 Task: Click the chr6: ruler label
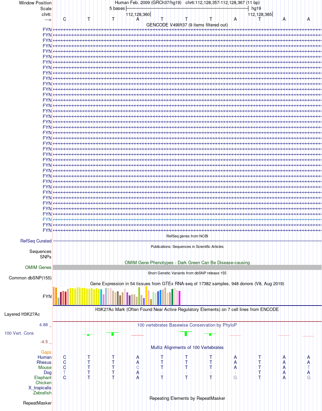pyautogui.click(x=46, y=14)
